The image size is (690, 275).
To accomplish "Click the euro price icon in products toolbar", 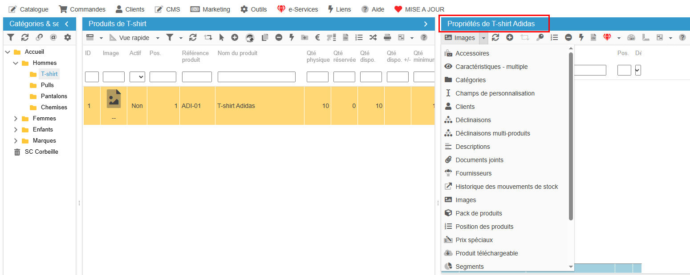I will (318, 38).
